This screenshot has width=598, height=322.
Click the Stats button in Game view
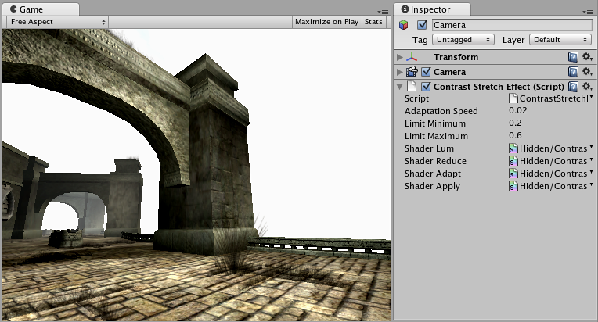(373, 22)
